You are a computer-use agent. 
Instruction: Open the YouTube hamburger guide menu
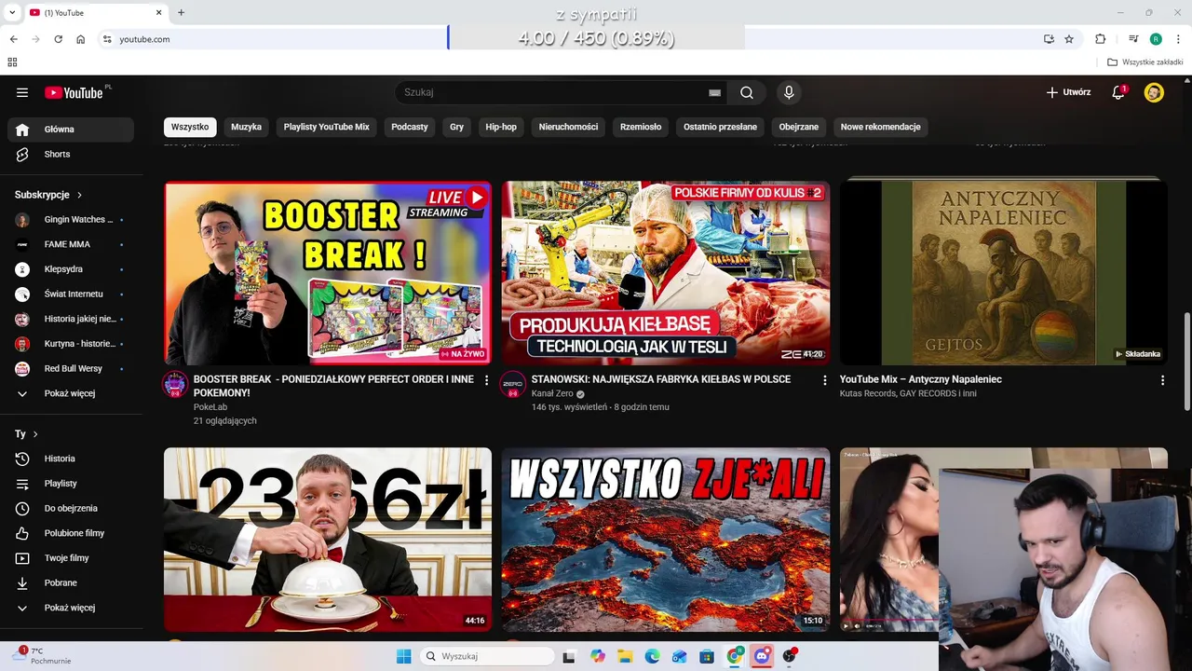(x=22, y=92)
